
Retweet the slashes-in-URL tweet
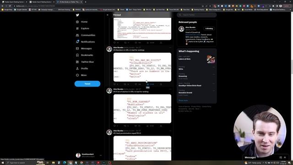pos(125,126)
